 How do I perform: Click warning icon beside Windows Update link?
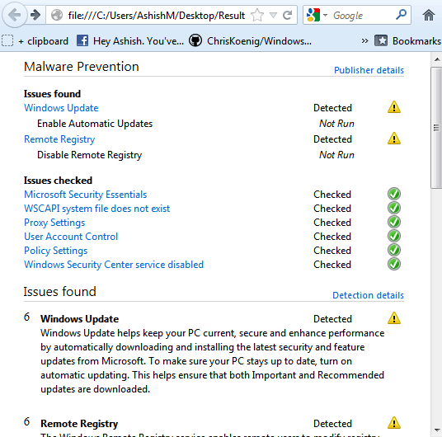tap(394, 107)
